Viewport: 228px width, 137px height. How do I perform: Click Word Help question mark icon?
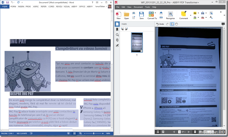pos(93,2)
